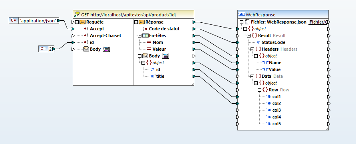Collapse the En-têtes node in Réponse
The height and width of the screenshot is (144, 356).
click(x=139, y=36)
